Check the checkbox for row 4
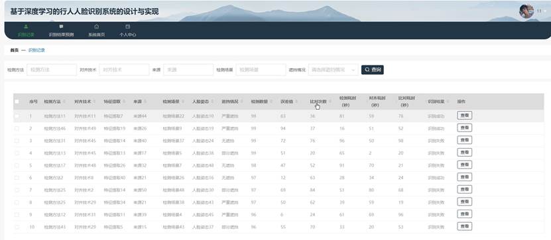The width and height of the screenshot is (551, 240). pyautogui.click(x=17, y=153)
